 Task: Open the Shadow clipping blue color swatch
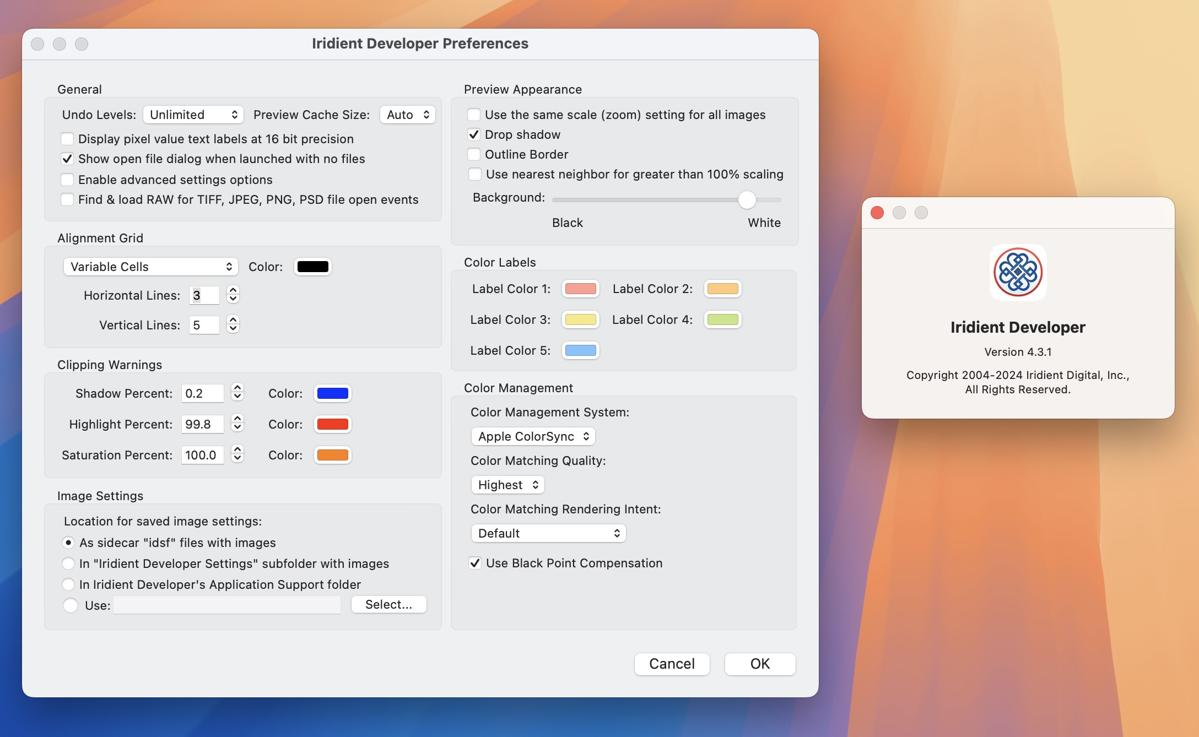click(x=333, y=393)
